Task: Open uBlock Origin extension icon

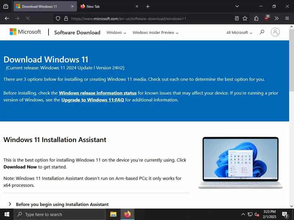Action: [x=267, y=18]
